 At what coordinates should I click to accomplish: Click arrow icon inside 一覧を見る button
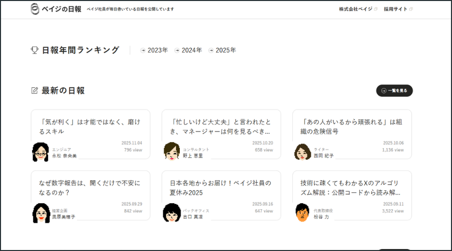[383, 90]
